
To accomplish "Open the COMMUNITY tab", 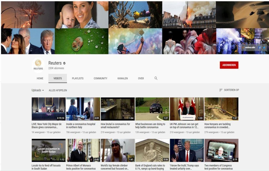I will [x=100, y=78].
